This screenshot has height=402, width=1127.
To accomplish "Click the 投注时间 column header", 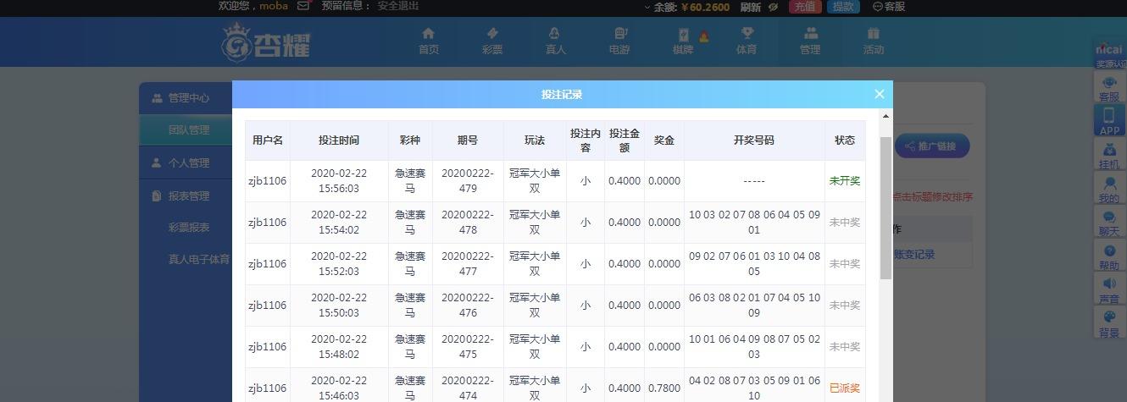I will point(339,140).
